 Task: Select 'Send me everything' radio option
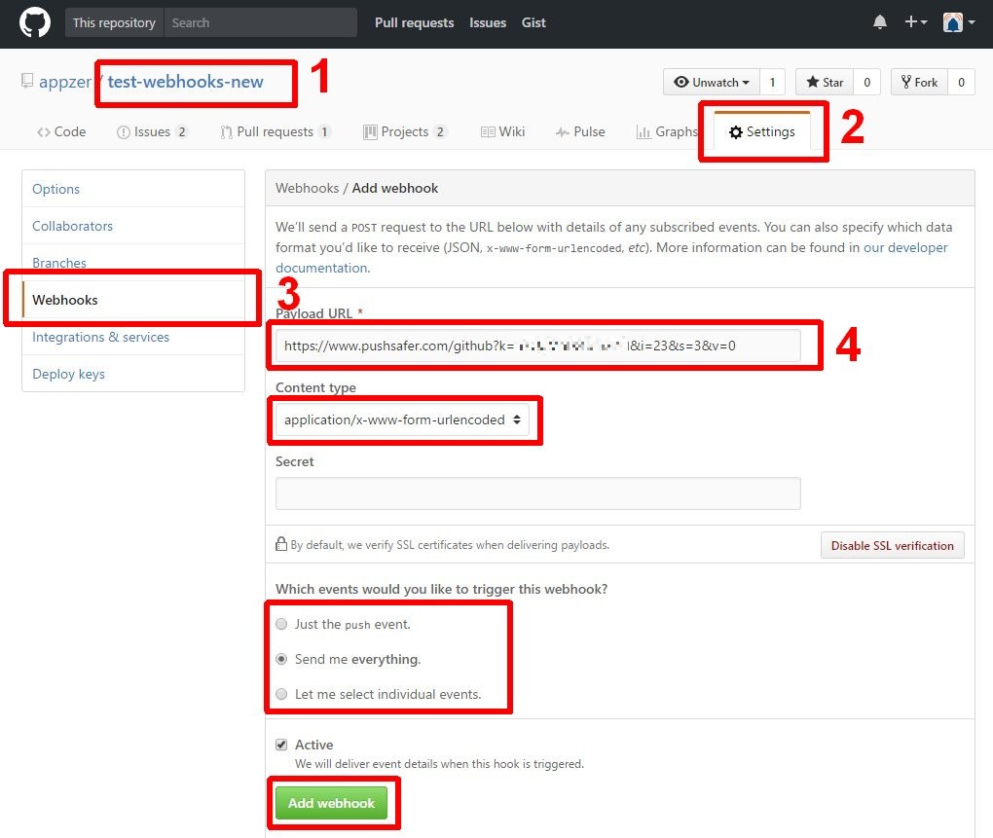coord(281,659)
